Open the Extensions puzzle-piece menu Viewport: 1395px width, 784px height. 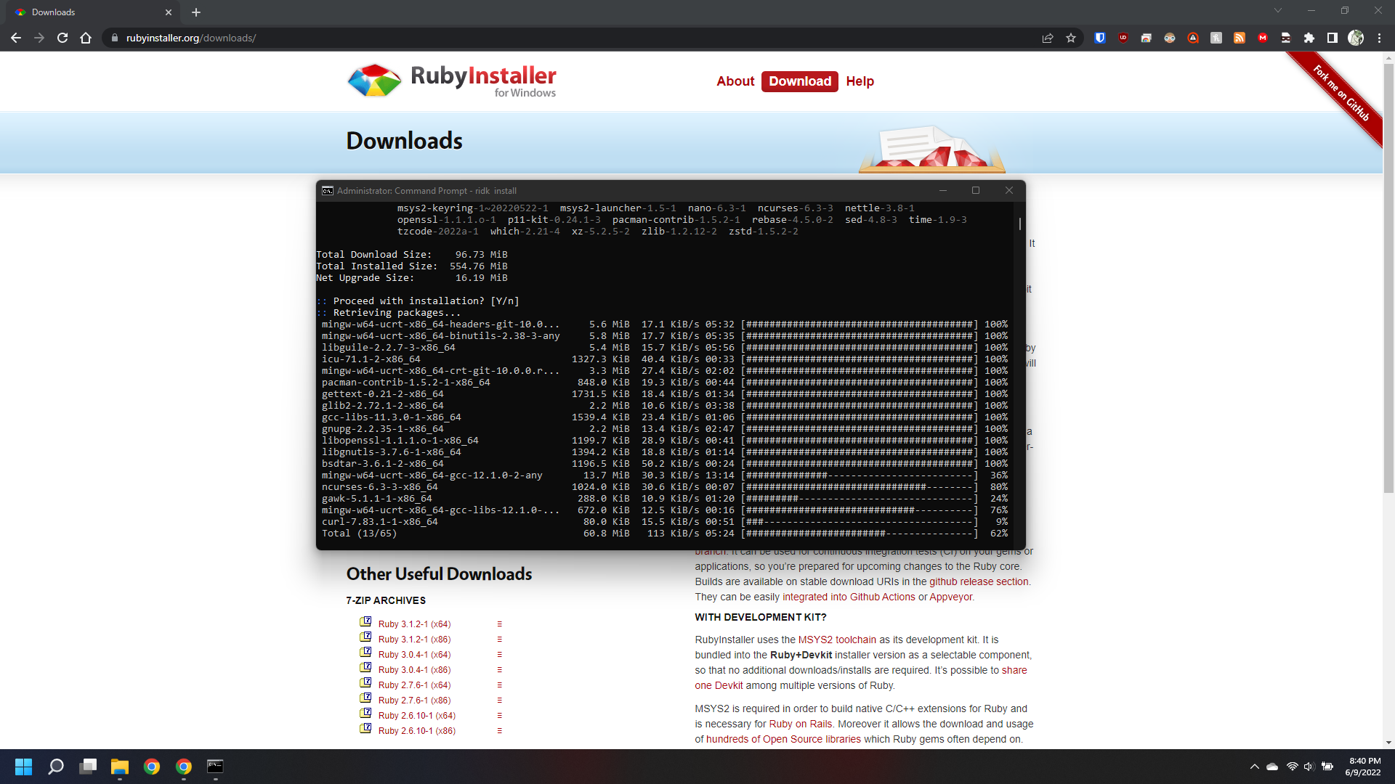pos(1309,38)
